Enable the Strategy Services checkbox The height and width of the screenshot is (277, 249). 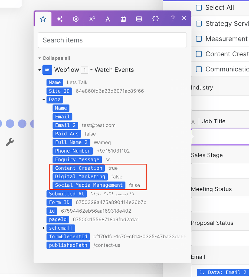[x=199, y=24]
